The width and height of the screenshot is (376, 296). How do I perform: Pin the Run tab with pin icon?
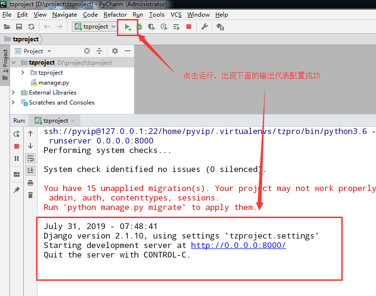click(17, 190)
